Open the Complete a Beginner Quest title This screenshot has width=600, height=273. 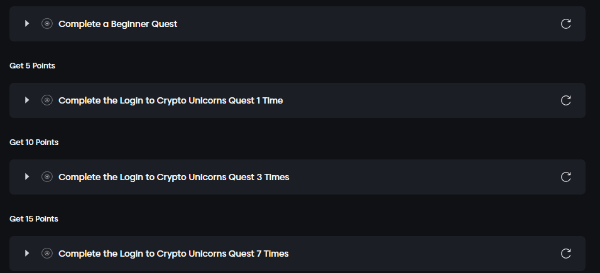pos(118,24)
